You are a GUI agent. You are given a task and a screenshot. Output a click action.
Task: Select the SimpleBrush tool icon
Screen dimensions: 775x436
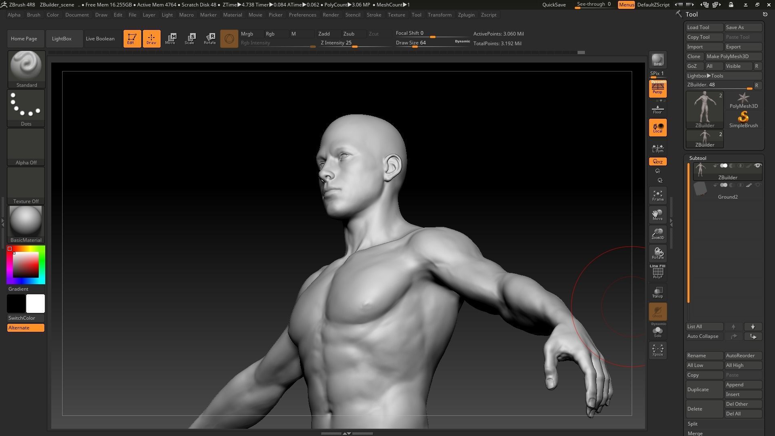click(744, 119)
